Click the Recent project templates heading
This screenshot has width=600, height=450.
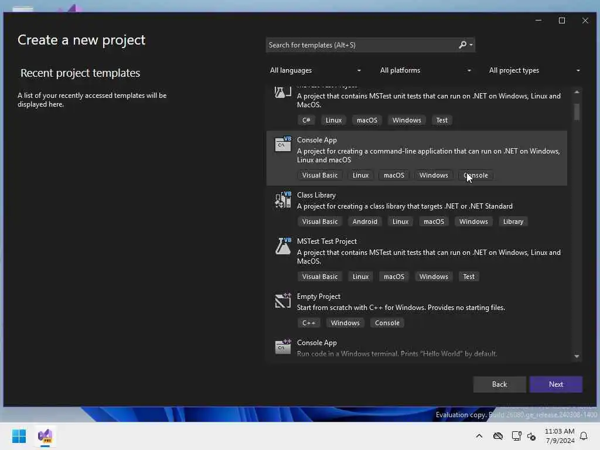pyautogui.click(x=80, y=73)
